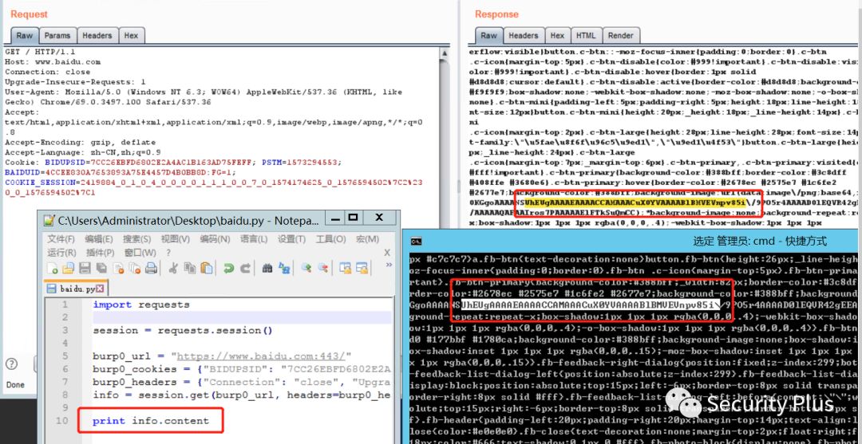Open the 工具(O) menu
Viewport: 862px width, 444px height.
[331, 239]
